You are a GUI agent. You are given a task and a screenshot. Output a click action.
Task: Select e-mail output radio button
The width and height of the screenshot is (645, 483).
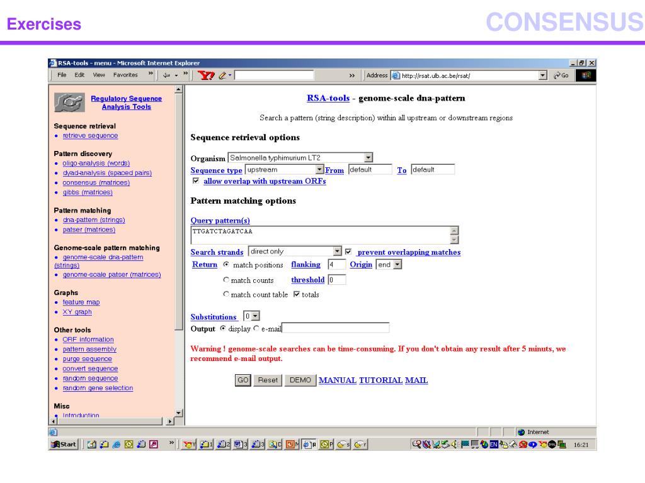click(x=256, y=328)
